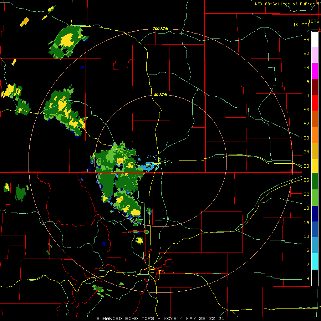Click the white swatch in the tops legend
Screen dimensions: 321x321
(315, 39)
